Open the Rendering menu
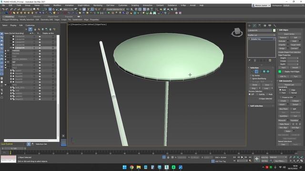Image resolution: width=305 pixels, height=171 pixels. pyautogui.click(x=98, y=5)
